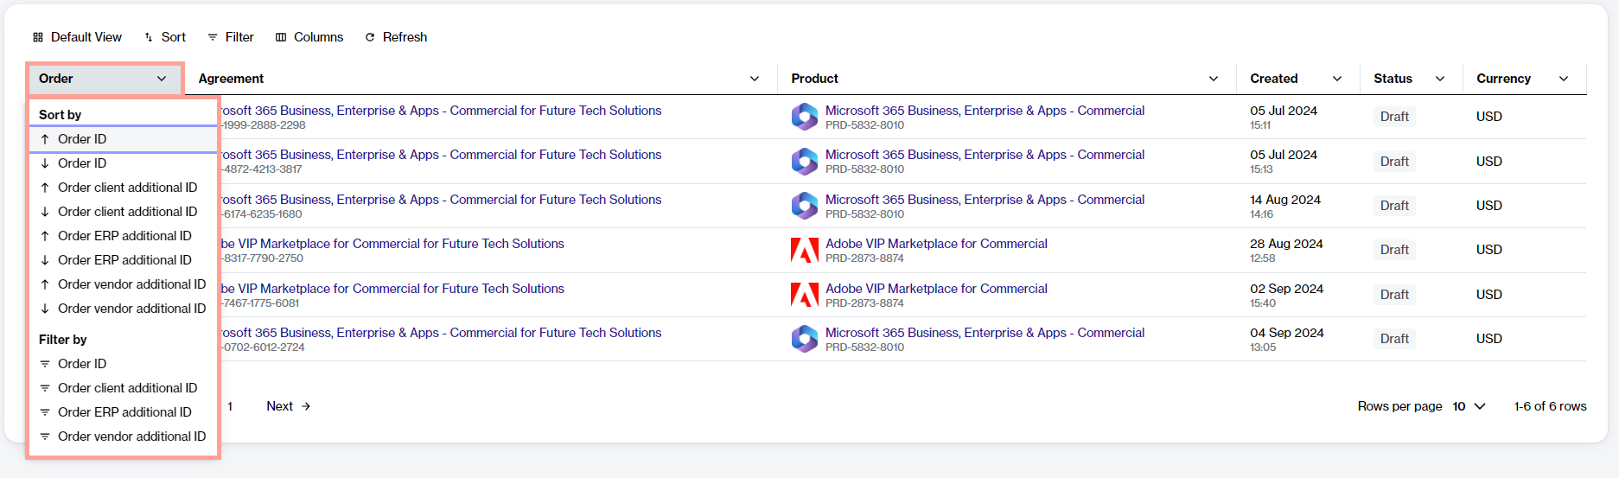Viewport: 1619px width, 478px height.
Task: Open the Adobe VIP Marketplace product link, 28 Aug row
Action: (936, 244)
